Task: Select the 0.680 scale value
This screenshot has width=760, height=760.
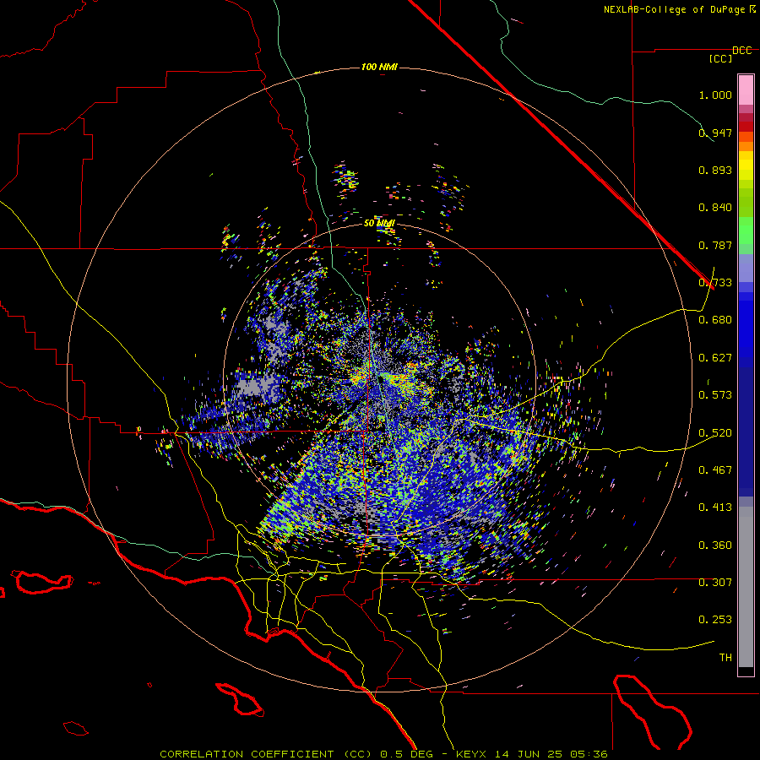Action: [715, 320]
